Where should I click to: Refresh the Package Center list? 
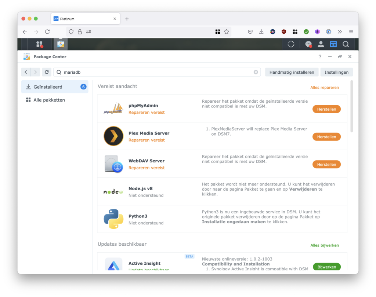(x=47, y=72)
